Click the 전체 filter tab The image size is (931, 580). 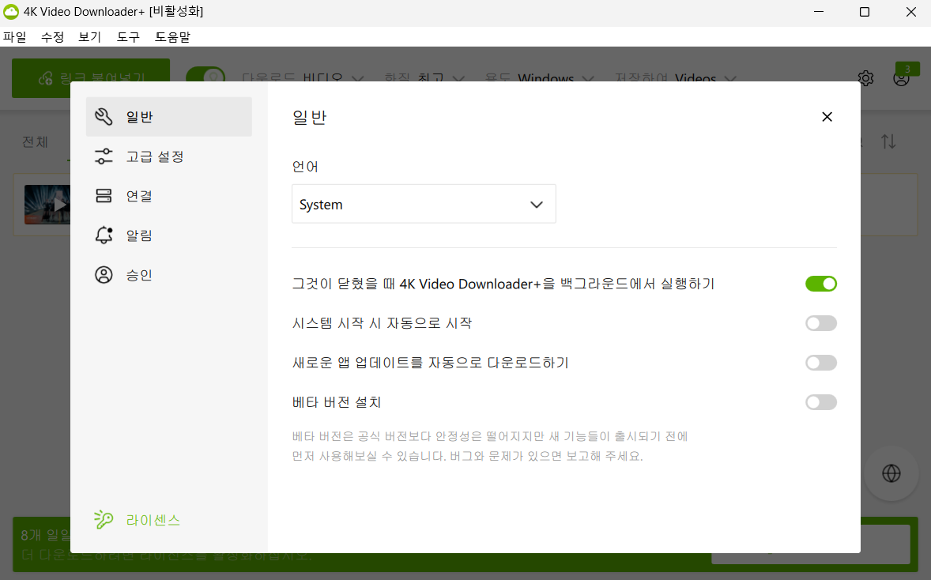[x=35, y=142]
